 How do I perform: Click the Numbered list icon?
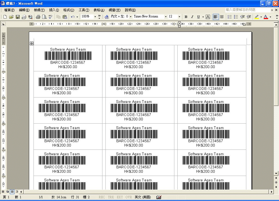[x=230, y=17]
